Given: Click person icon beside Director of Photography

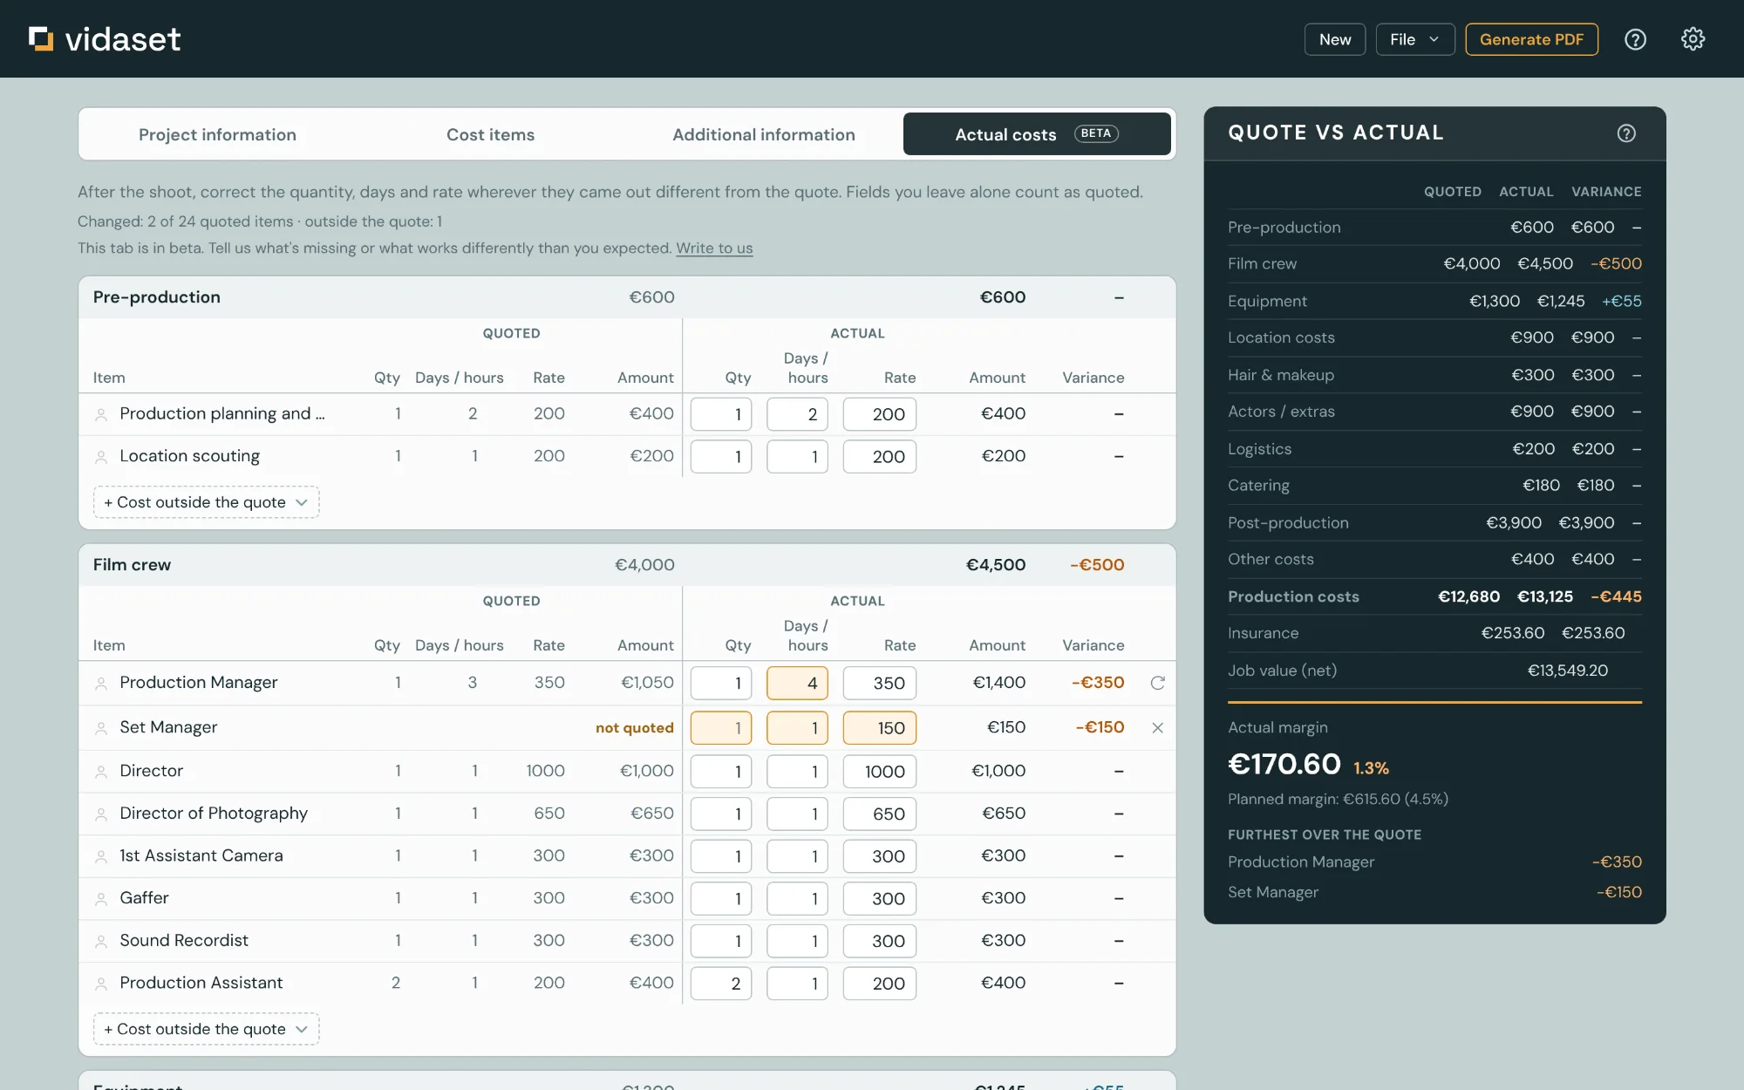Looking at the screenshot, I should (x=101, y=814).
